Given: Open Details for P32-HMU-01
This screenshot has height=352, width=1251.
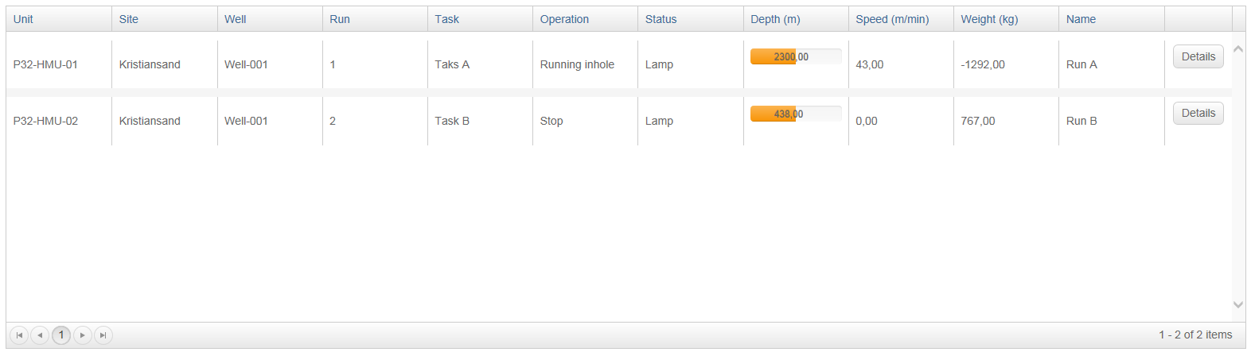Looking at the screenshot, I should click(1198, 56).
